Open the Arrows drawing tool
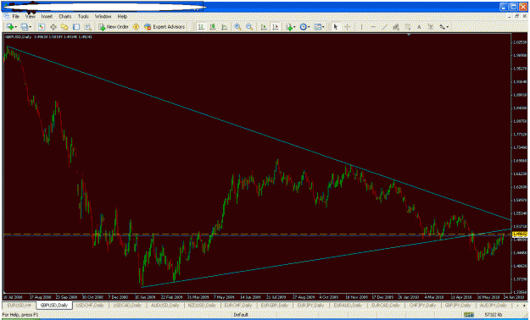Image resolution: width=530 pixels, height=320 pixels. tap(442, 27)
